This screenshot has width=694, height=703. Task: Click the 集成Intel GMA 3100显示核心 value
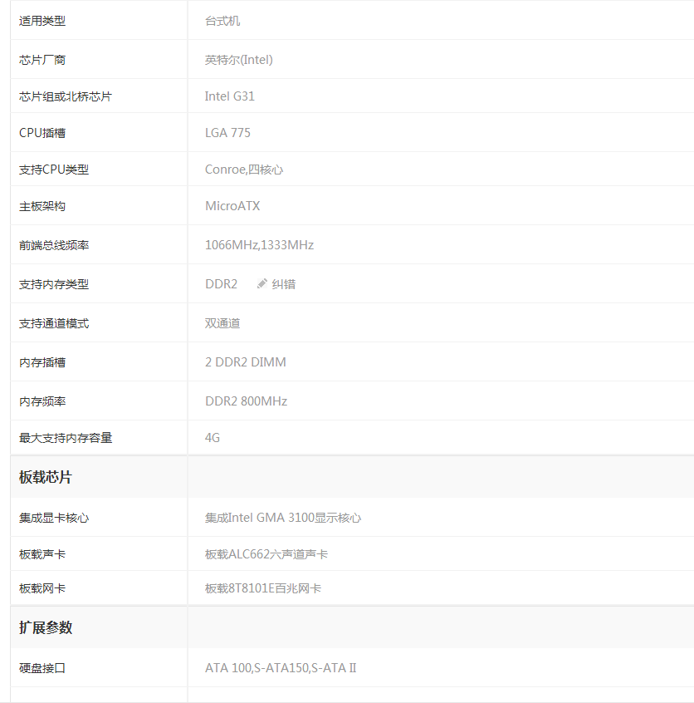[x=283, y=518]
